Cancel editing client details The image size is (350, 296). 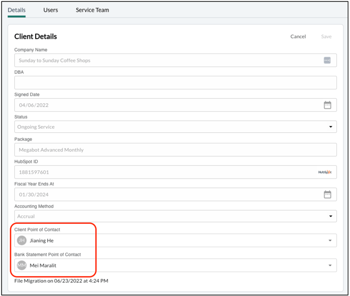(x=298, y=37)
